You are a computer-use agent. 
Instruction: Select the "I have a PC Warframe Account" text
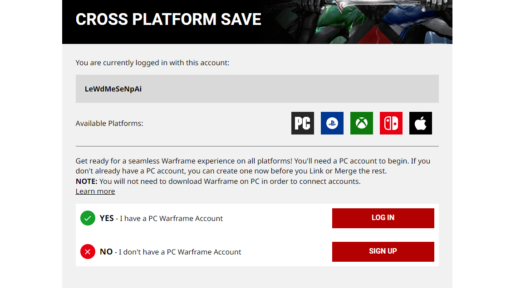pyautogui.click(x=172, y=218)
